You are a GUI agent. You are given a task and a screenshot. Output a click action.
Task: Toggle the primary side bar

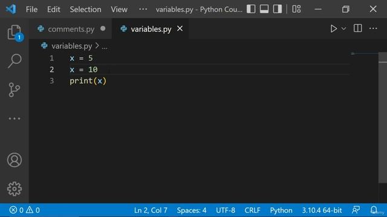point(251,9)
